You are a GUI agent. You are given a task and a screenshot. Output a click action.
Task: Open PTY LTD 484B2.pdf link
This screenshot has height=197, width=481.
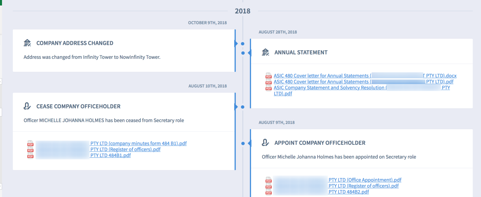(x=349, y=192)
